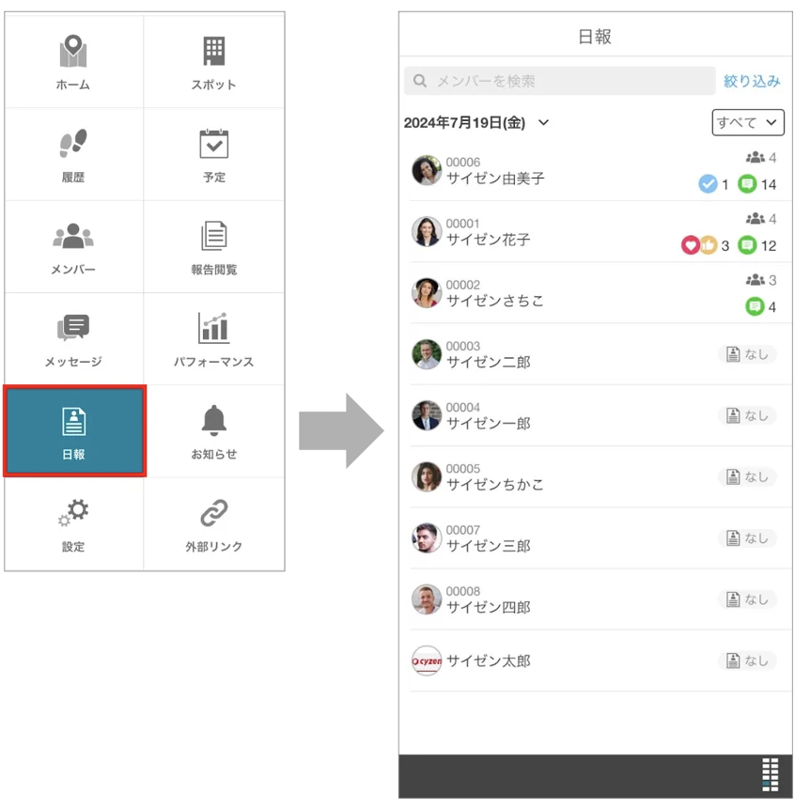Screen dimensions: 795x808
Task: Click group members icon for サイゼン花子
Action: click(756, 219)
